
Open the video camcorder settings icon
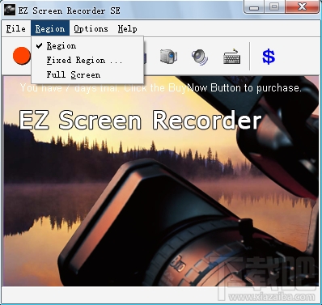(x=168, y=57)
